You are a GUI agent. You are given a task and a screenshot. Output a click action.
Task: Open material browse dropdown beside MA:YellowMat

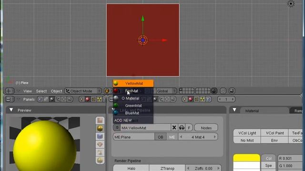pyautogui.click(x=117, y=128)
